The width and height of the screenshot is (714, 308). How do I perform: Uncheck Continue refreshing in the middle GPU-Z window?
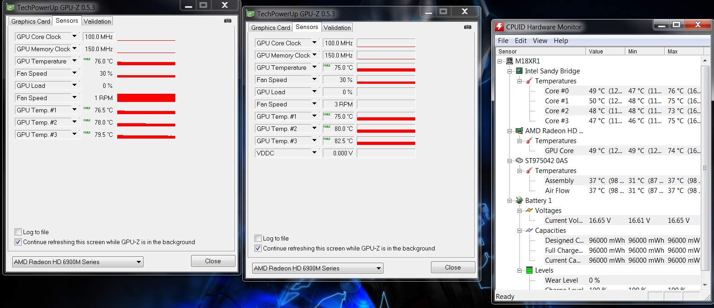coord(258,248)
